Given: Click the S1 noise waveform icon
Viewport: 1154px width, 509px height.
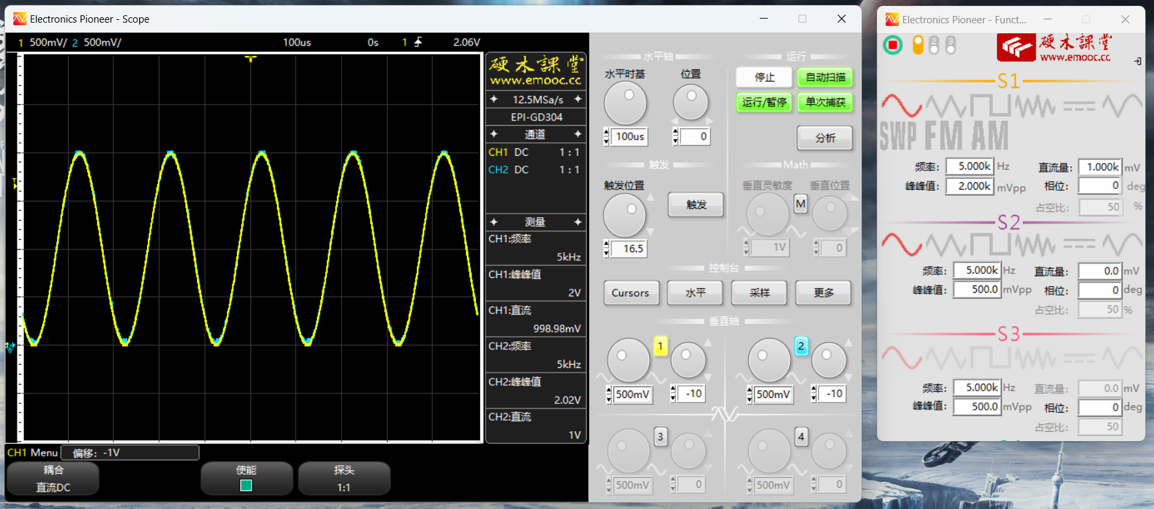Looking at the screenshot, I should tap(1034, 106).
